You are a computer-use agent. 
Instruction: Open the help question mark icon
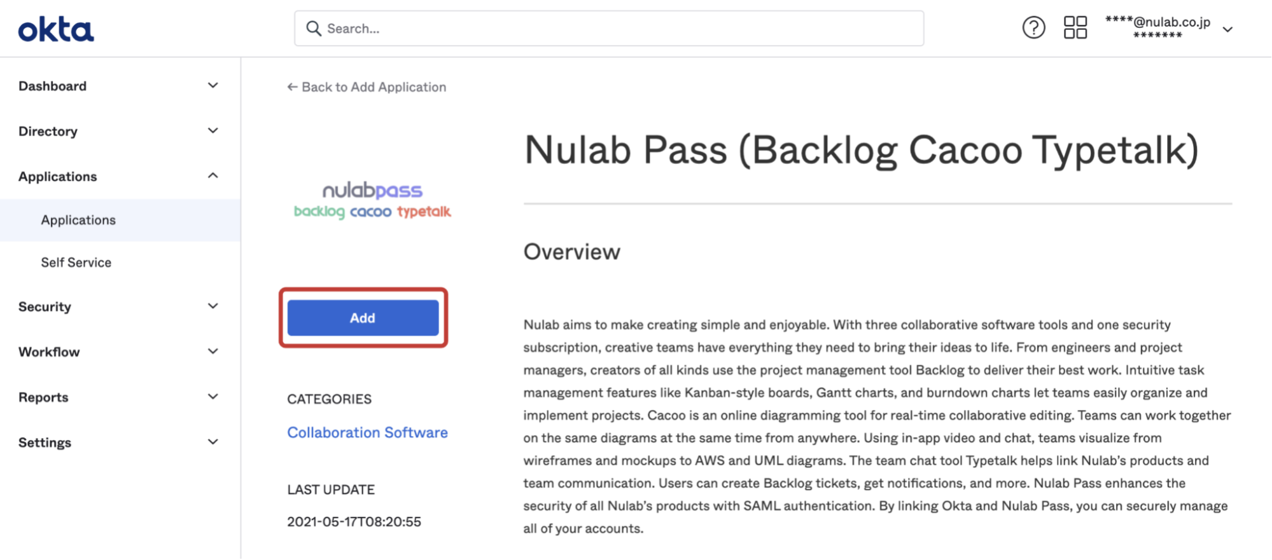point(1033,28)
